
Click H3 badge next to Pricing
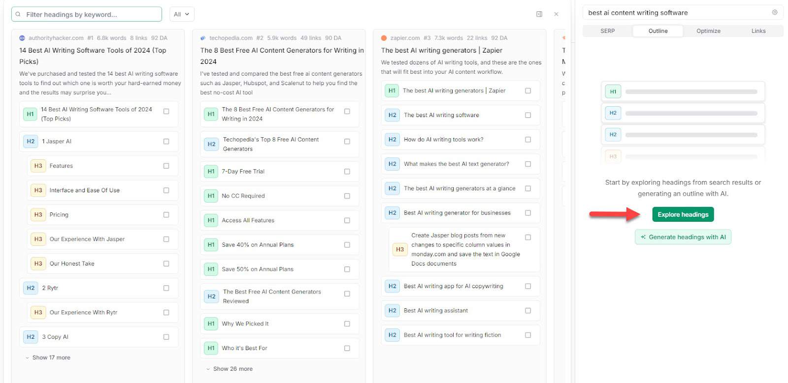[38, 215]
